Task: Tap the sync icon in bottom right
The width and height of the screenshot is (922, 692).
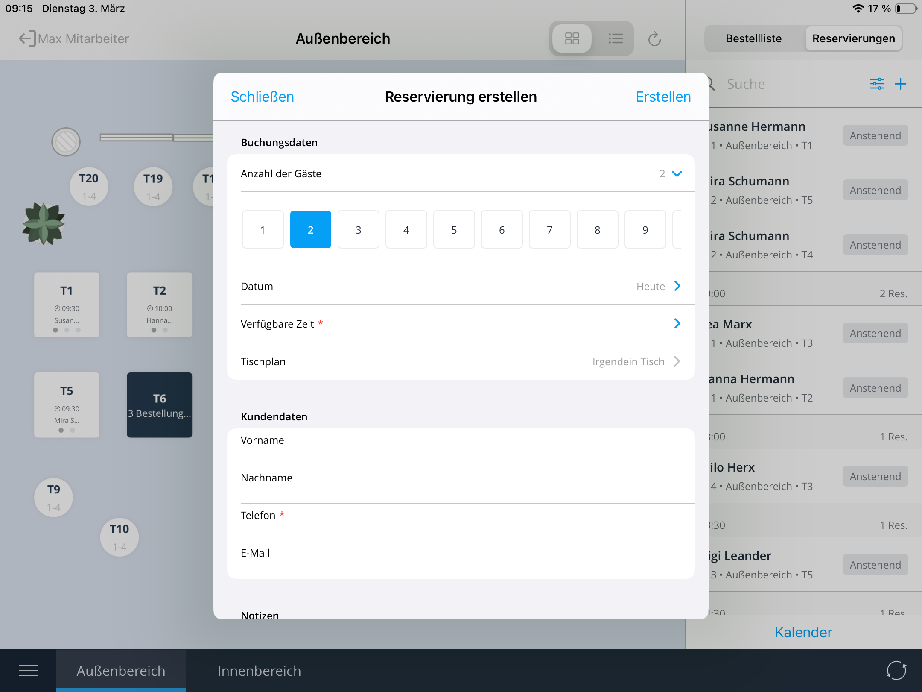Action: pyautogui.click(x=896, y=670)
